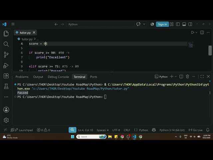Open the Extensions view
The image size is (213, 160).
[x=6, y=76]
